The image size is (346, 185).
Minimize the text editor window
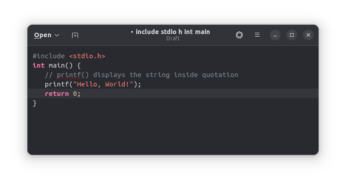click(x=276, y=35)
